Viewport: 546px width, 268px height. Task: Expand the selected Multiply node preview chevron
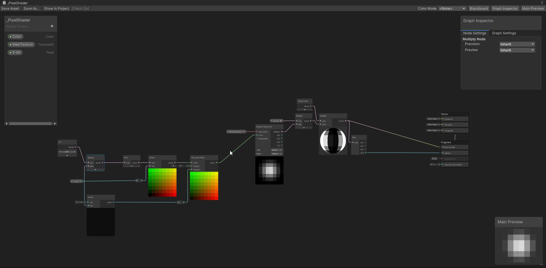95,169
